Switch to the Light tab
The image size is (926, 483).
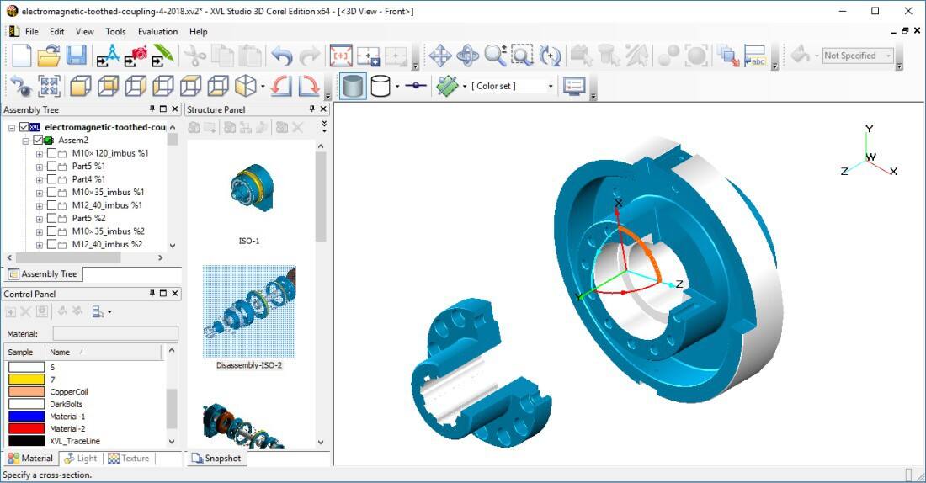(81, 459)
